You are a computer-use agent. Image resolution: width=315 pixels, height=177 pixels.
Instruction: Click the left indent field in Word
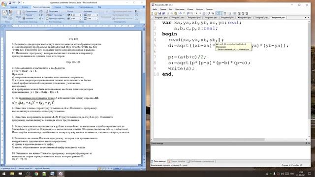(74, 15)
